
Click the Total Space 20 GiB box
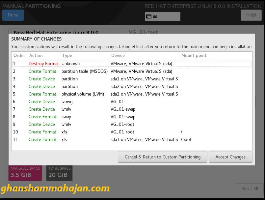pos(59,173)
